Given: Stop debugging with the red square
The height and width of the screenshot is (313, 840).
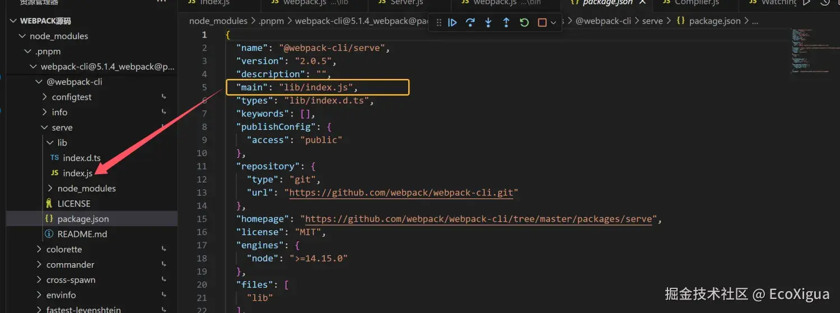Looking at the screenshot, I should coord(542,22).
